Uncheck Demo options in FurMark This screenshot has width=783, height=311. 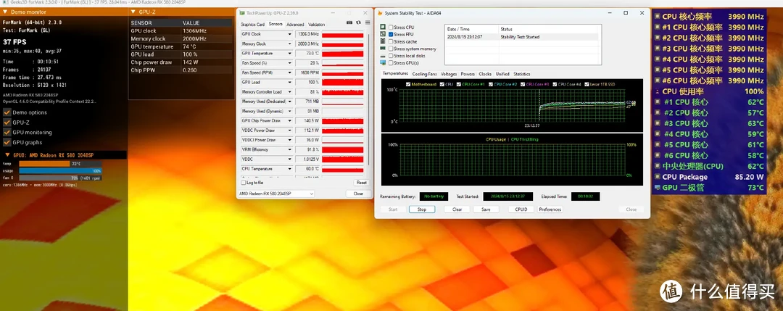[x=7, y=112]
